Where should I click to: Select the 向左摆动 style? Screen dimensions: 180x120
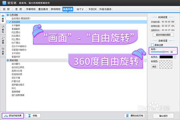[16, 32]
